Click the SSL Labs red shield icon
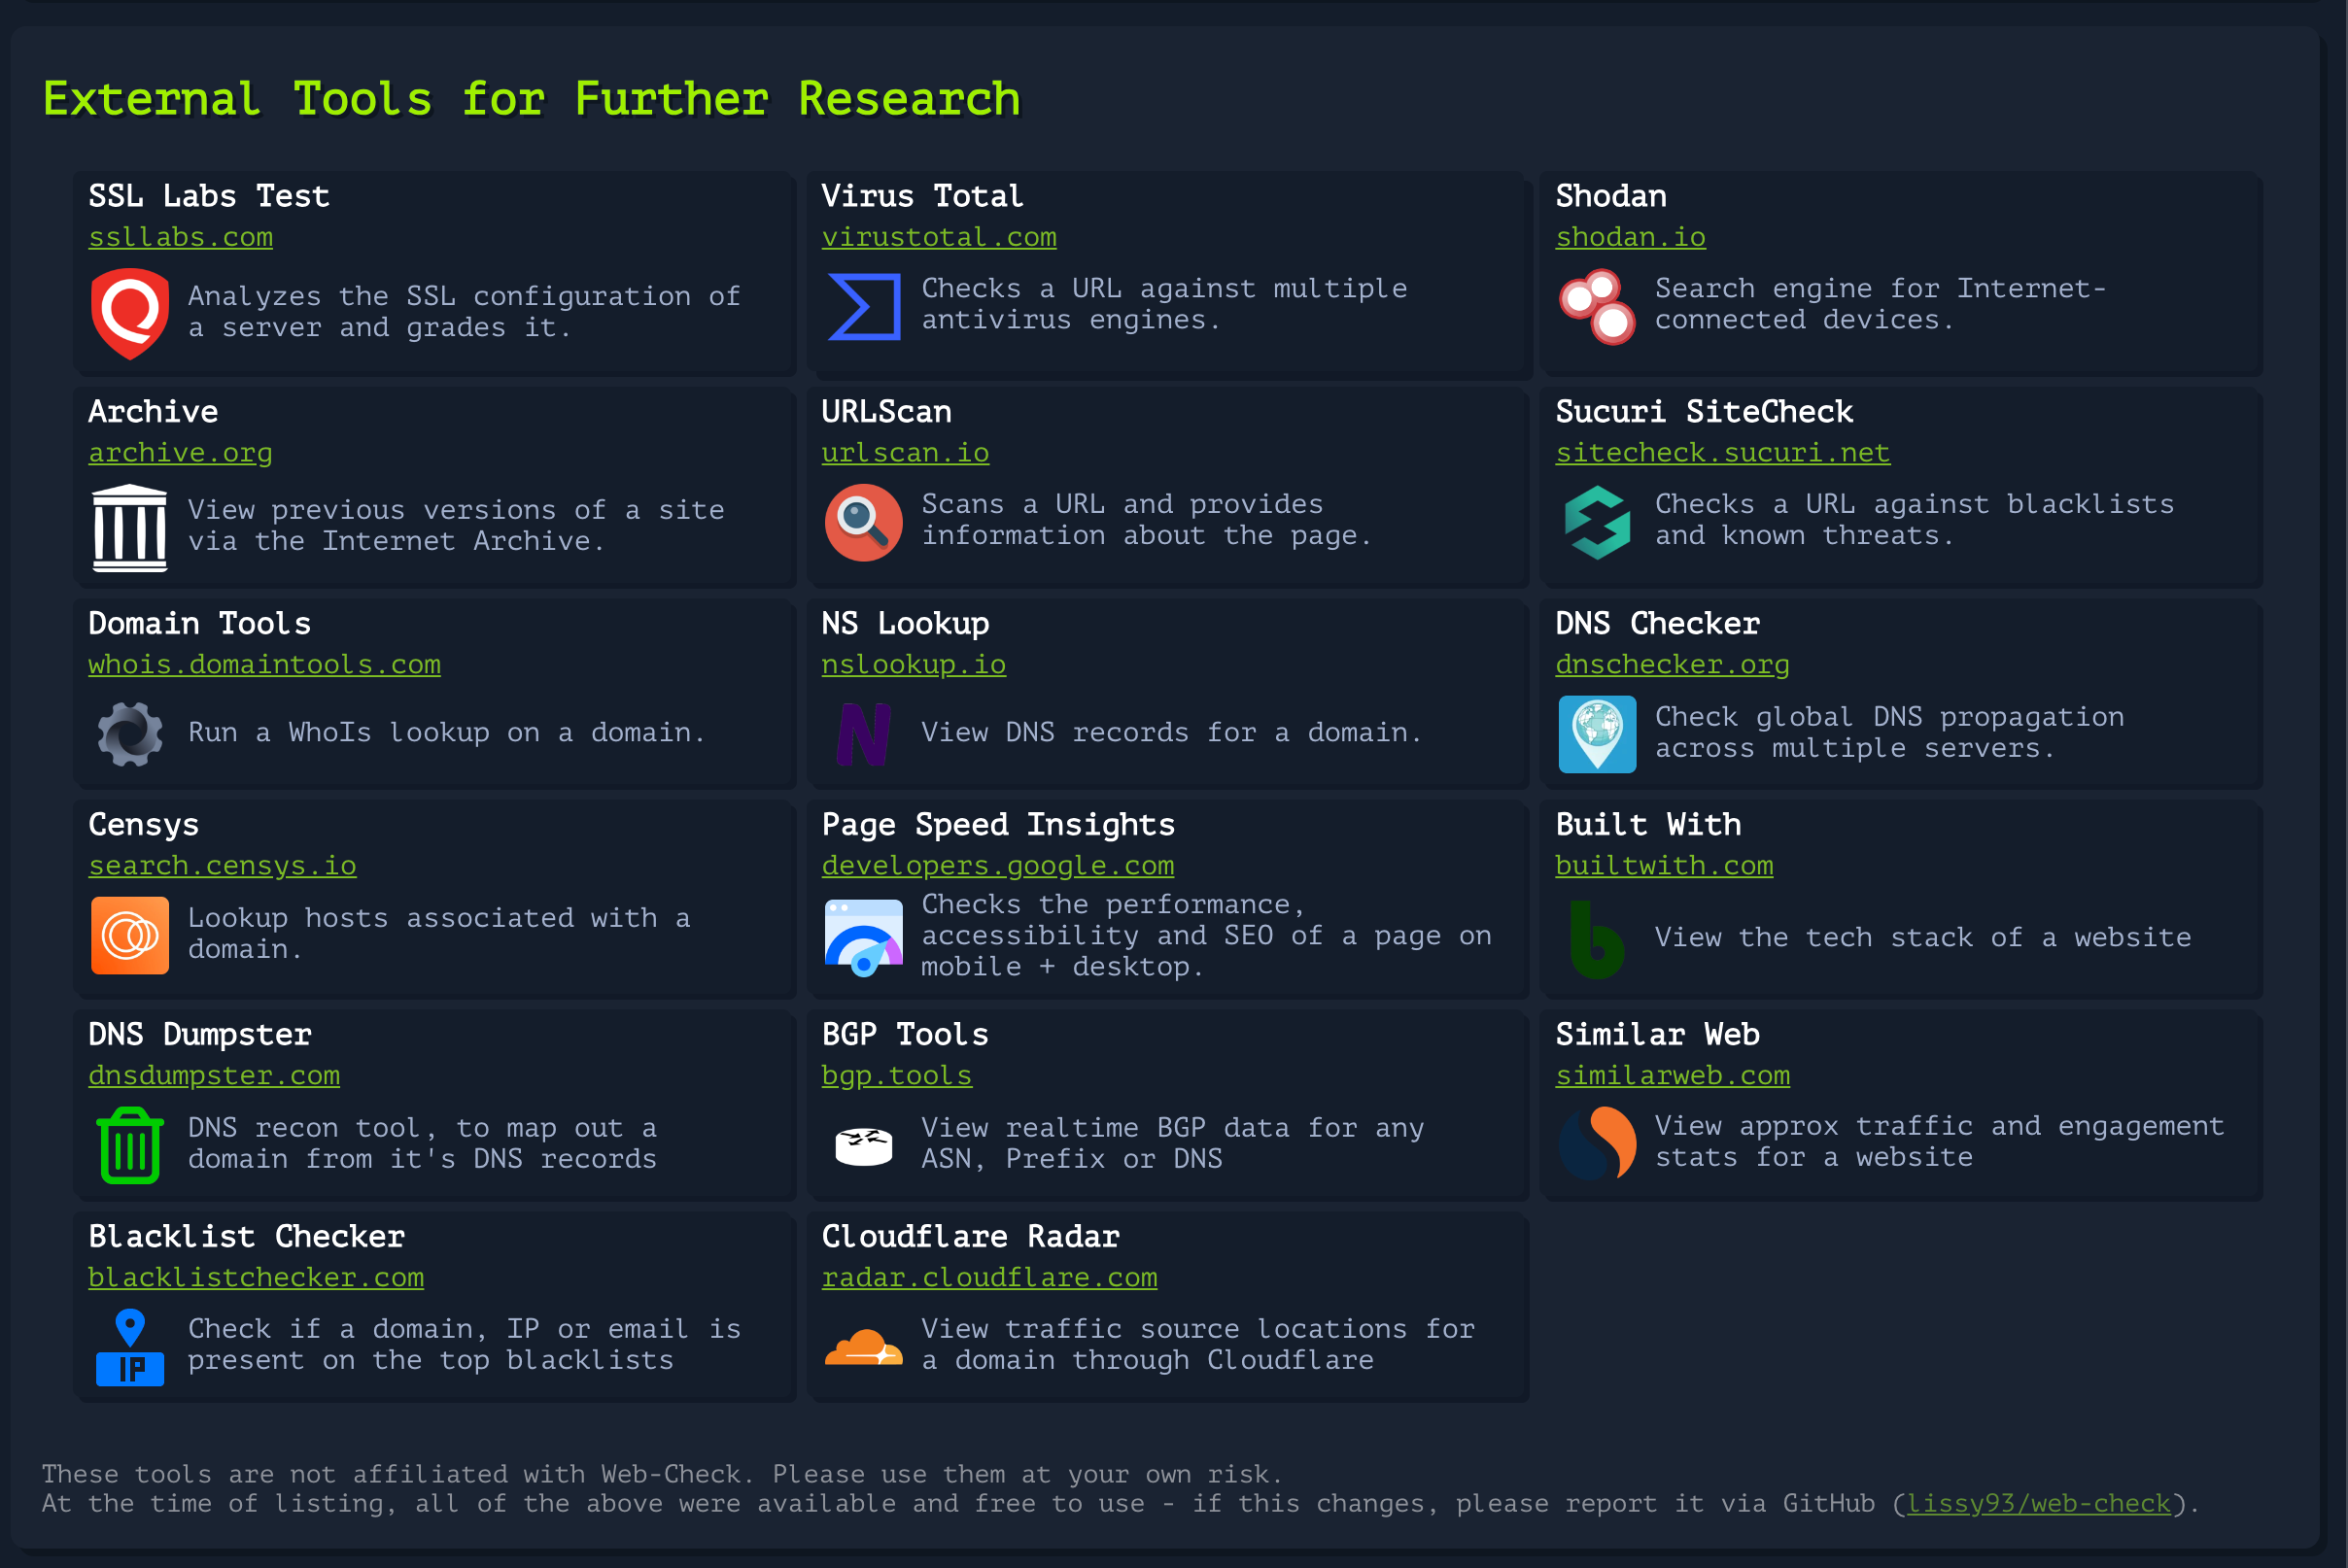The image size is (2348, 1568). click(130, 313)
